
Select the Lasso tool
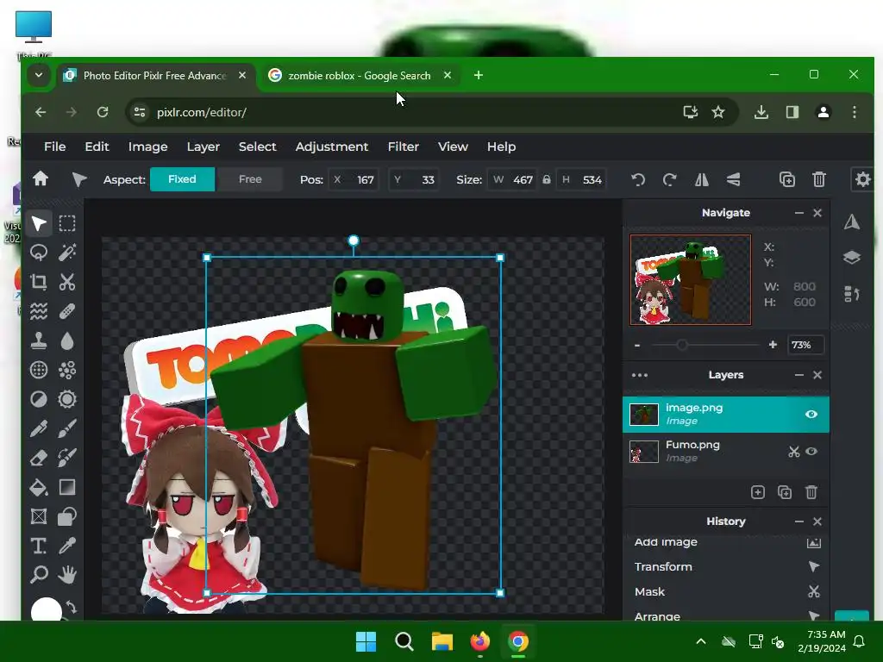click(x=38, y=253)
